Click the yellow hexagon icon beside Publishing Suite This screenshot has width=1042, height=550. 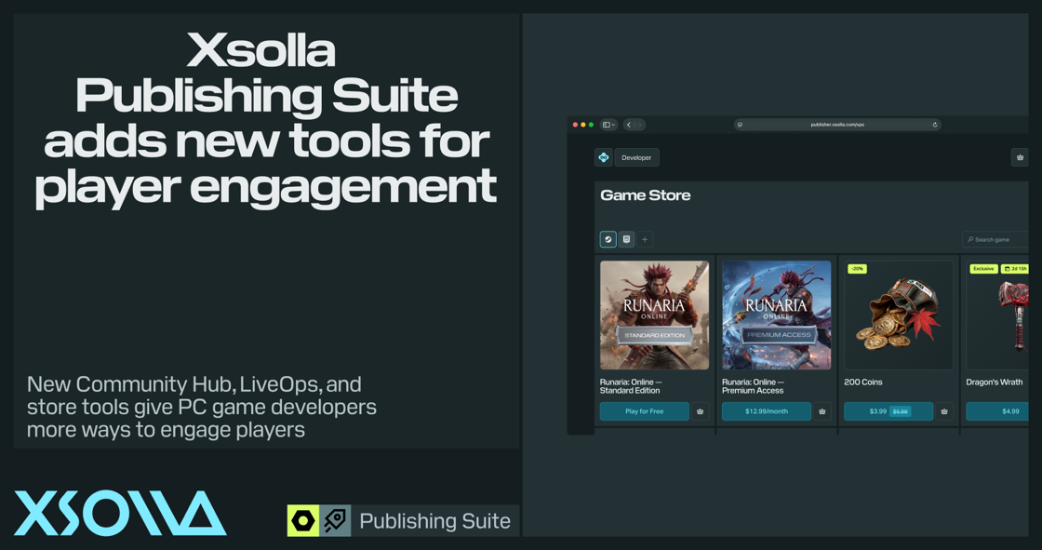pos(303,521)
